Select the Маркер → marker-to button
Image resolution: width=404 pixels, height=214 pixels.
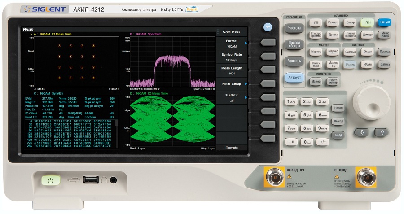click(x=333, y=52)
